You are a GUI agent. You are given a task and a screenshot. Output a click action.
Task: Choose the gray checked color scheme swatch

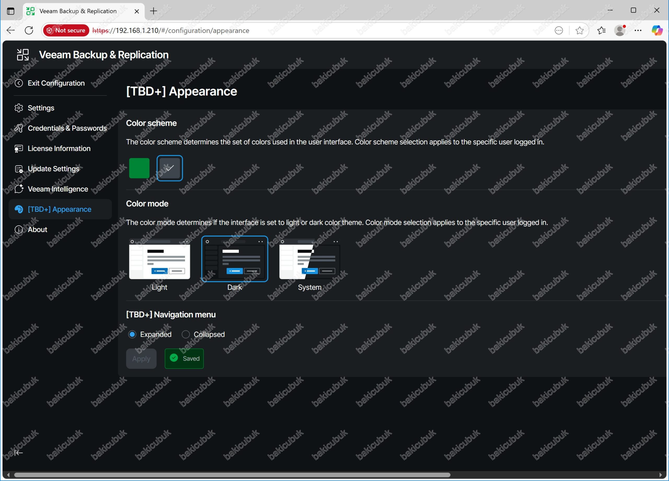click(170, 168)
